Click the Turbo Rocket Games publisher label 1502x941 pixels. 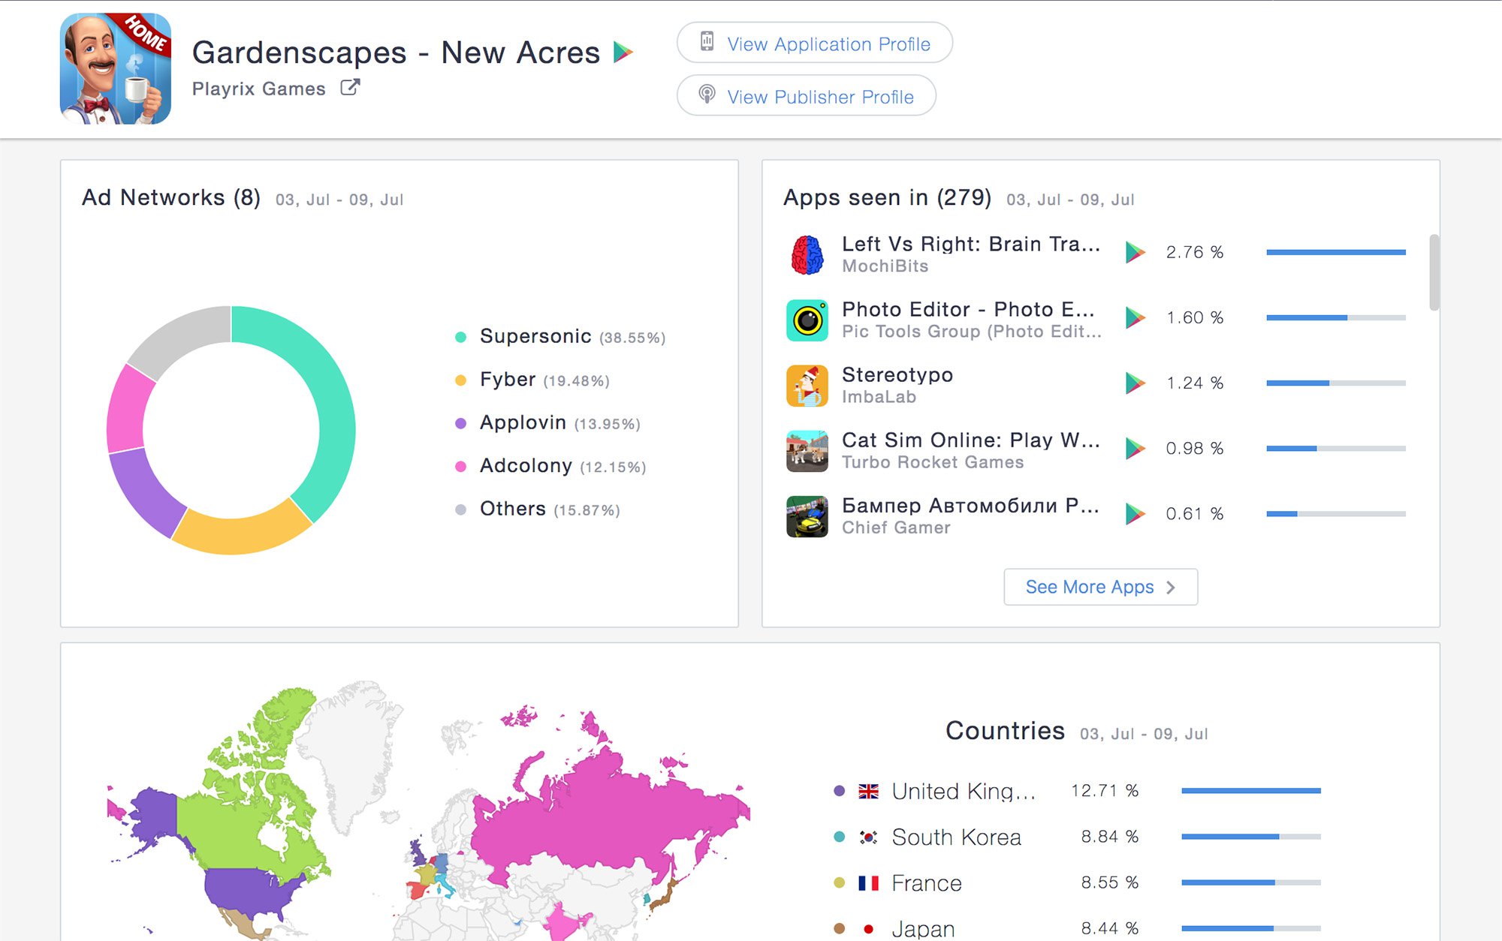(933, 461)
